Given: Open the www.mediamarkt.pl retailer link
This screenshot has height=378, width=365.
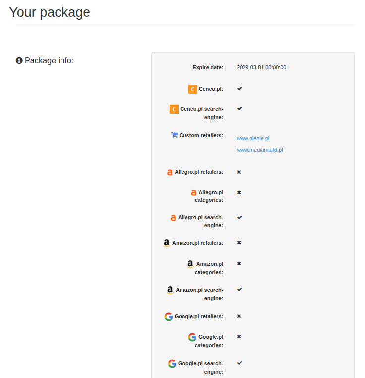Looking at the screenshot, I should (260, 150).
